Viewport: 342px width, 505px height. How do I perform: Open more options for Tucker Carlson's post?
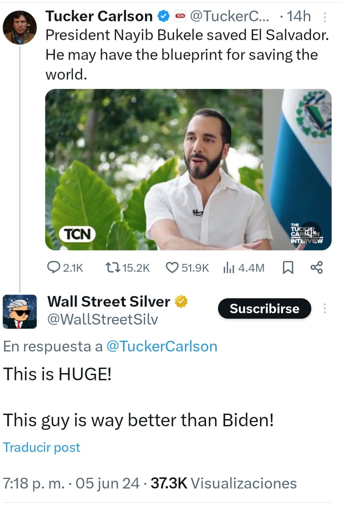[325, 17]
